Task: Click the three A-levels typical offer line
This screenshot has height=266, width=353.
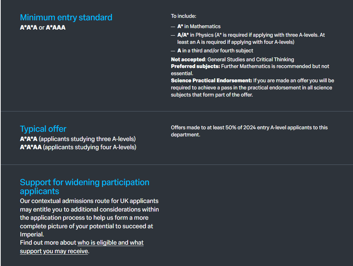Action: (x=78, y=139)
